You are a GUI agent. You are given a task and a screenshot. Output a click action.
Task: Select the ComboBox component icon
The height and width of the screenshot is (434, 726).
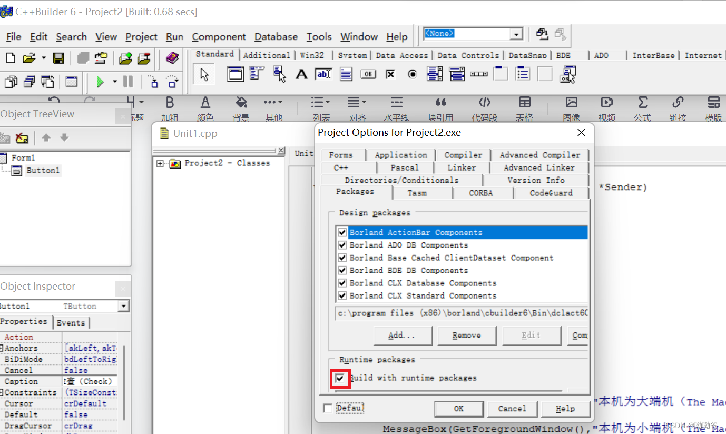(x=457, y=74)
